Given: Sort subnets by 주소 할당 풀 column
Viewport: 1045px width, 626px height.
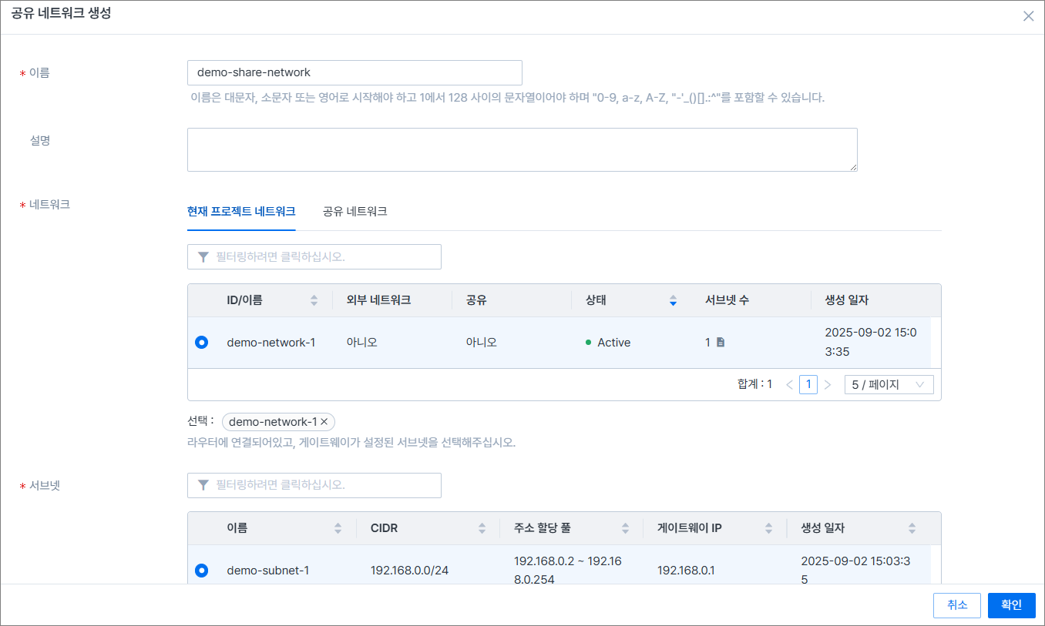Looking at the screenshot, I should [x=625, y=528].
